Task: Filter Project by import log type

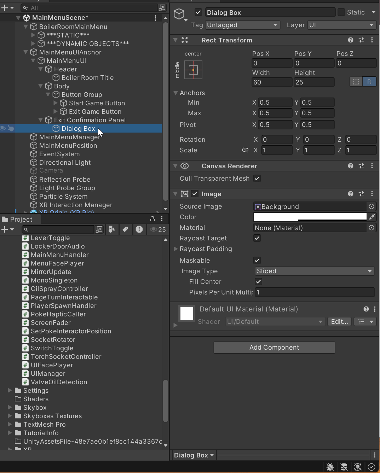Action: [139, 229]
